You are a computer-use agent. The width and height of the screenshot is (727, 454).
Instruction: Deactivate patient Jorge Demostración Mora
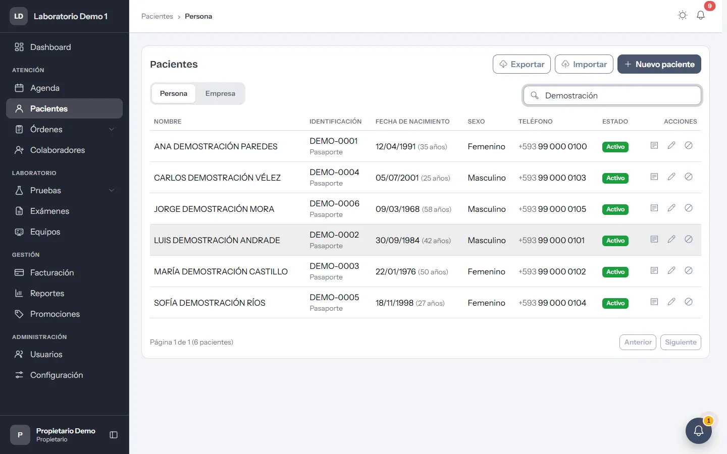pos(689,208)
